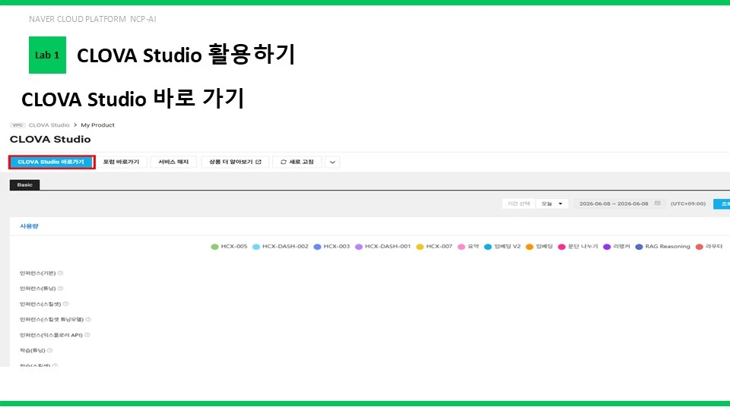Click help icon next to 인퍼런스(기본)
This screenshot has width=730, height=410.
[60, 273]
